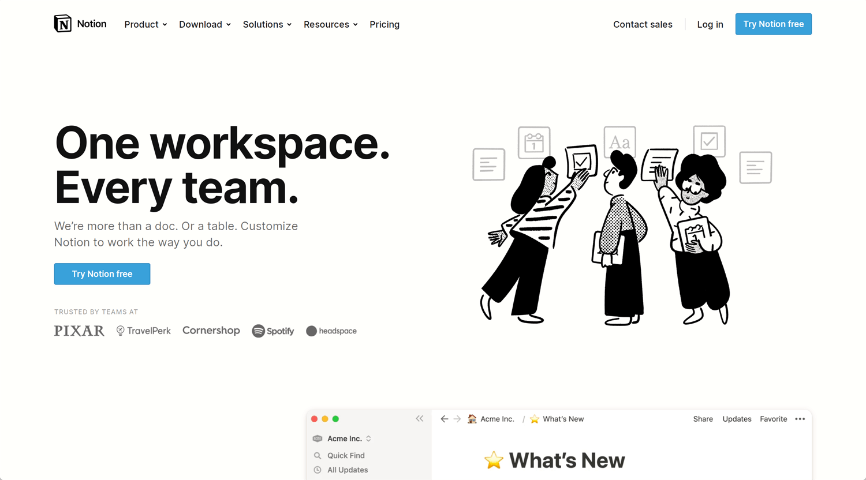Image resolution: width=866 pixels, height=480 pixels.
Task: Expand the Download menu
Action: (x=205, y=24)
